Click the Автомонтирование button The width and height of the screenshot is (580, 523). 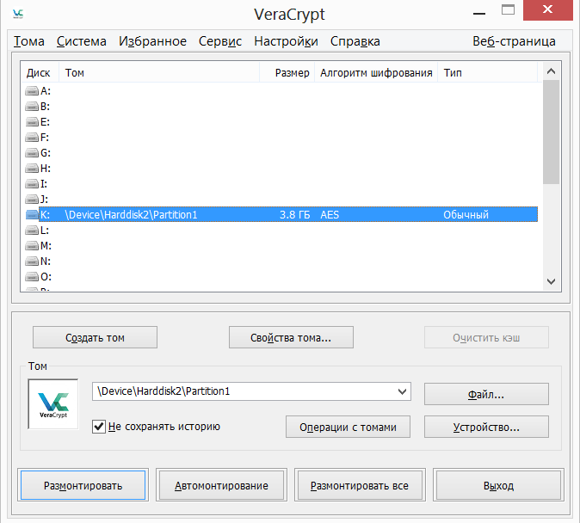(221, 485)
